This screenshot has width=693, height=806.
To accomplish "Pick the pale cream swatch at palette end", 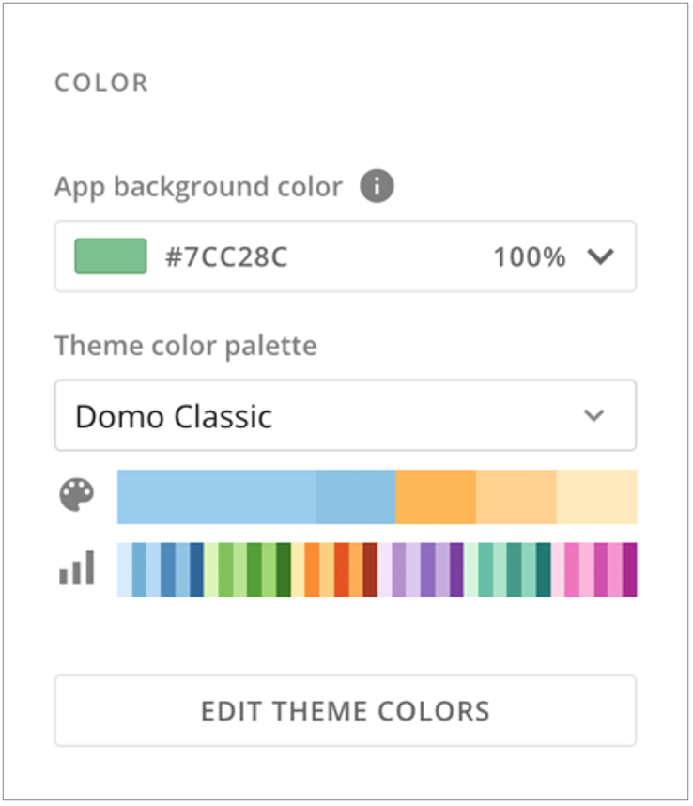I will [x=596, y=497].
